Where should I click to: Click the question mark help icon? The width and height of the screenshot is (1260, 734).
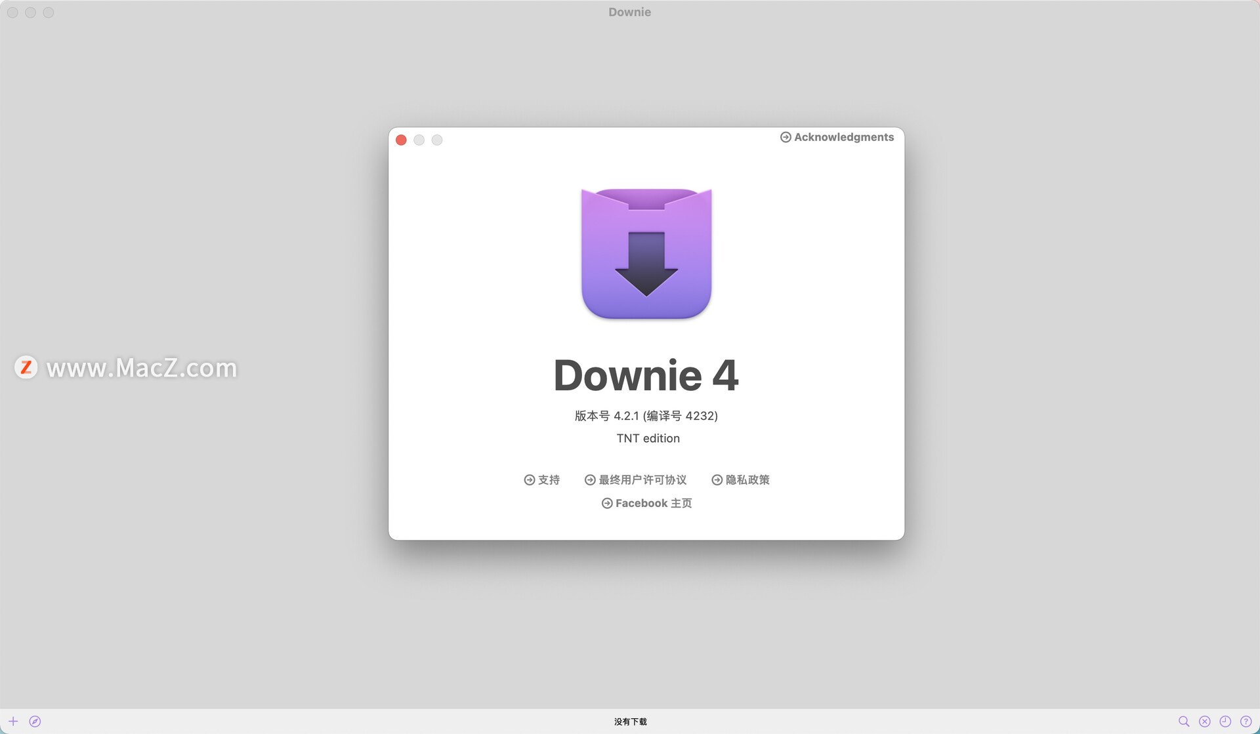1246,721
